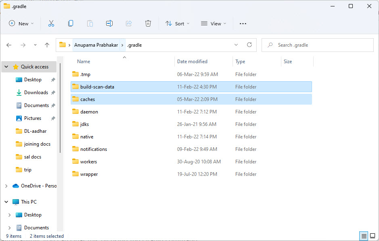The width and height of the screenshot is (379, 241).
Task: Click the wrapper folder icon
Action: click(75, 174)
